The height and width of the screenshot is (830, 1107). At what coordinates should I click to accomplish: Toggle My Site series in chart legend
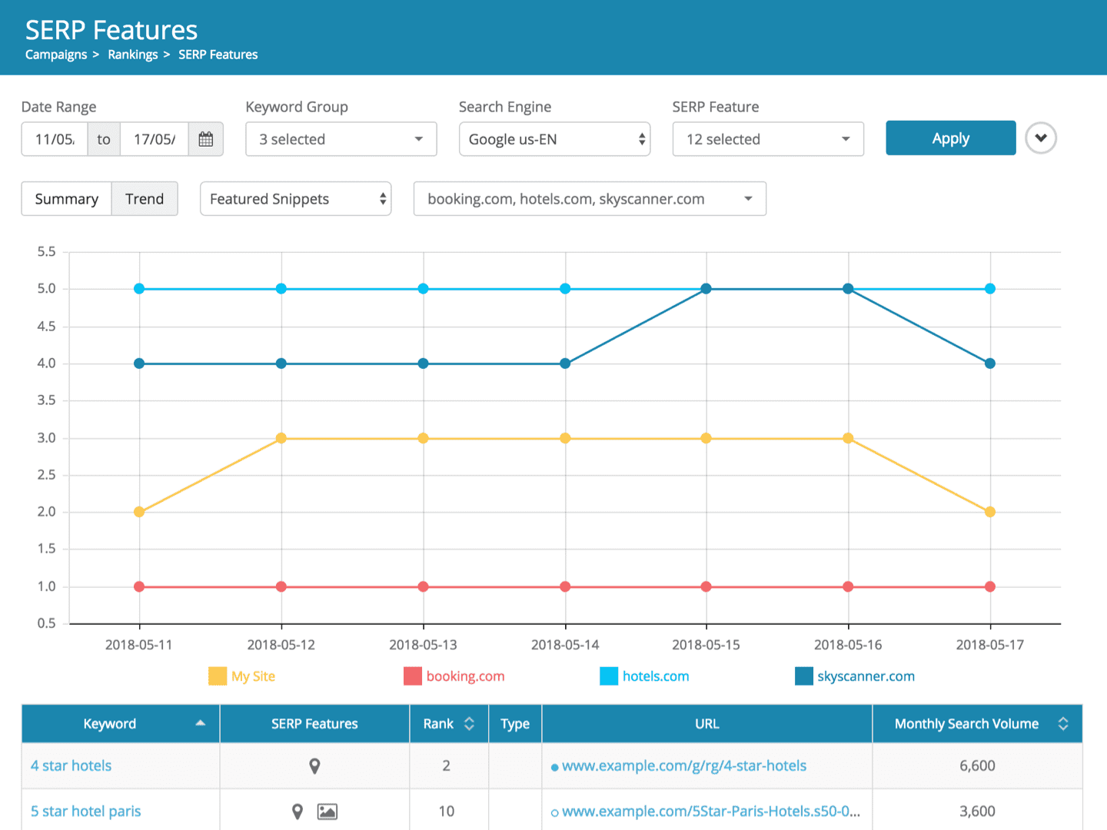tap(242, 676)
